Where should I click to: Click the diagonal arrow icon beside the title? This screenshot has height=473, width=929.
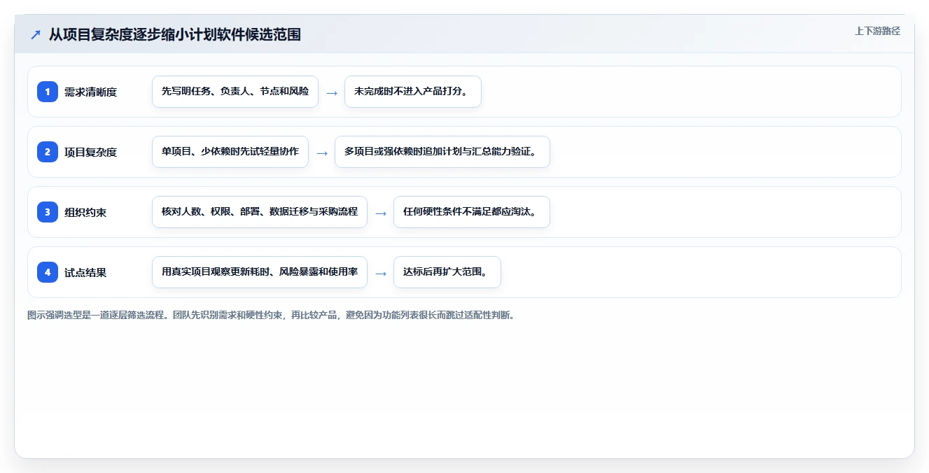pos(36,34)
